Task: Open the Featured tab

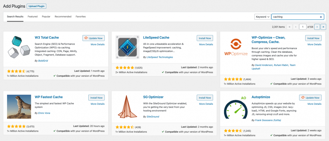Action: coord(32,17)
